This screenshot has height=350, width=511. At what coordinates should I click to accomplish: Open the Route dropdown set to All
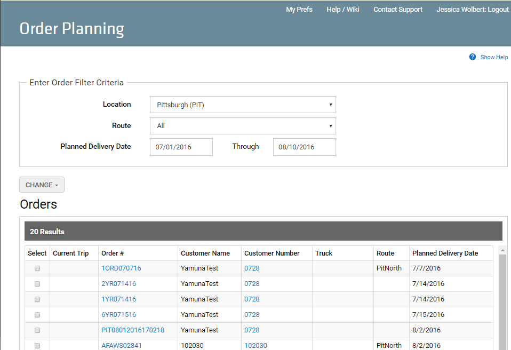[243, 126]
